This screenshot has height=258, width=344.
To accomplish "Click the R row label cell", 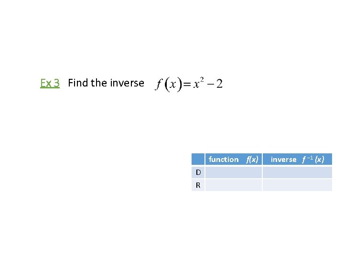I will (198, 185).
